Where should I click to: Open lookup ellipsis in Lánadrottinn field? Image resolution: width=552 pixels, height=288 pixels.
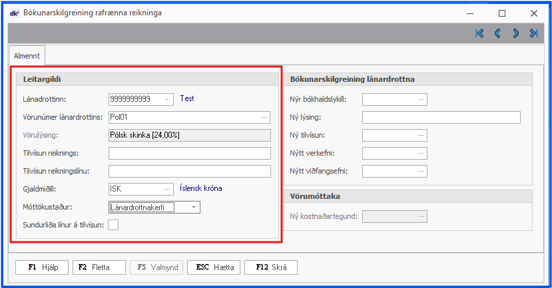[x=167, y=99]
